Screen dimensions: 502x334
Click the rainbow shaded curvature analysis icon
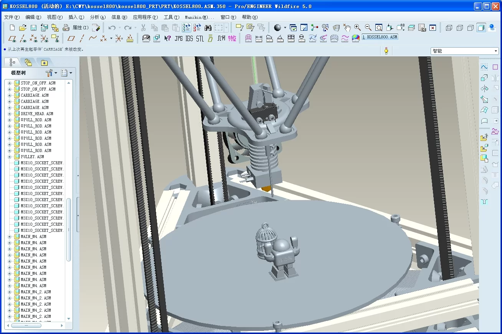click(356, 38)
